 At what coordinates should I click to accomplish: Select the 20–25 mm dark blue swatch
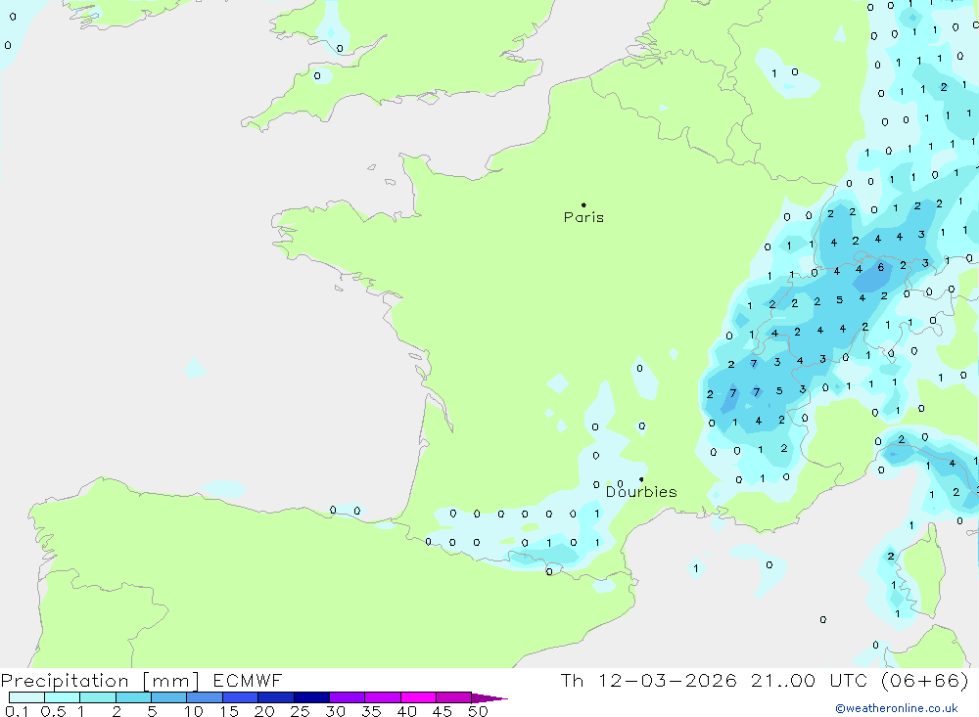pyautogui.click(x=275, y=697)
